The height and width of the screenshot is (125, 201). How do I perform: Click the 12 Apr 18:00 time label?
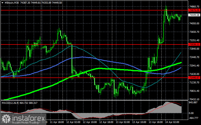coord(106,122)
